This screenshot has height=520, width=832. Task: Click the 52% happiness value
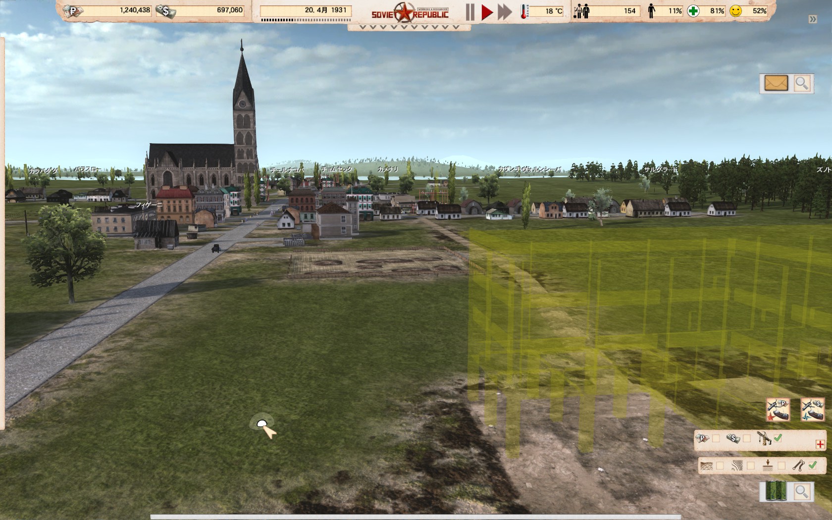(x=759, y=10)
